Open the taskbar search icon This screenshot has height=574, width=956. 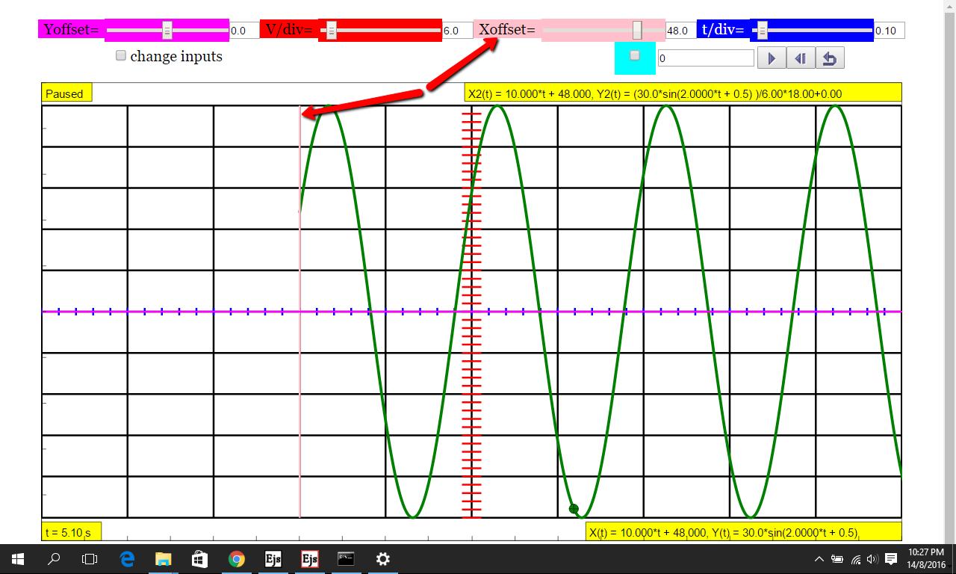point(54,558)
